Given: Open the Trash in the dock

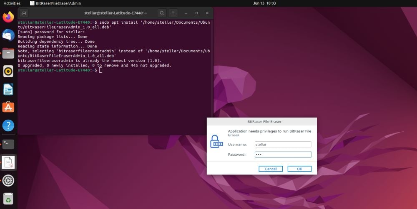Looking at the screenshot, I should point(8,199).
